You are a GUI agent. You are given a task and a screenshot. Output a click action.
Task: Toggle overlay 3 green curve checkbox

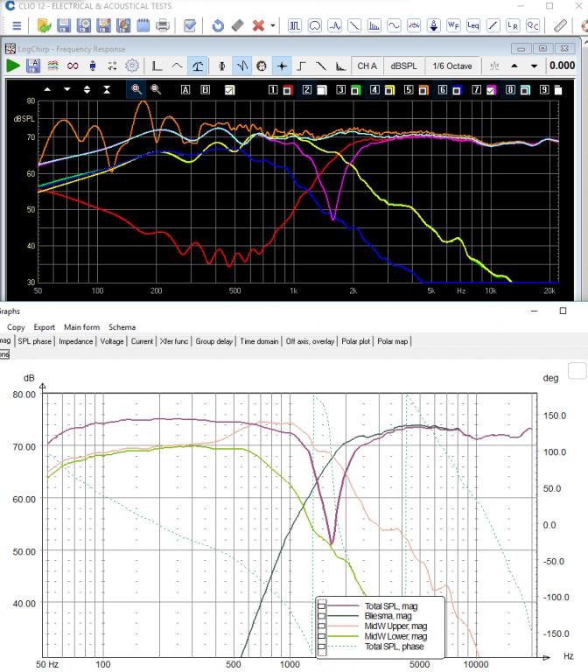(x=355, y=90)
